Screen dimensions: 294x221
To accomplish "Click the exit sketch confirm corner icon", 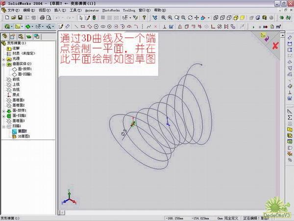I will point(263,36).
